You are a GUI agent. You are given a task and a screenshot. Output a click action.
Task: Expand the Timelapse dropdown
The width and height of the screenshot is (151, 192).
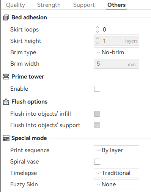point(116,173)
